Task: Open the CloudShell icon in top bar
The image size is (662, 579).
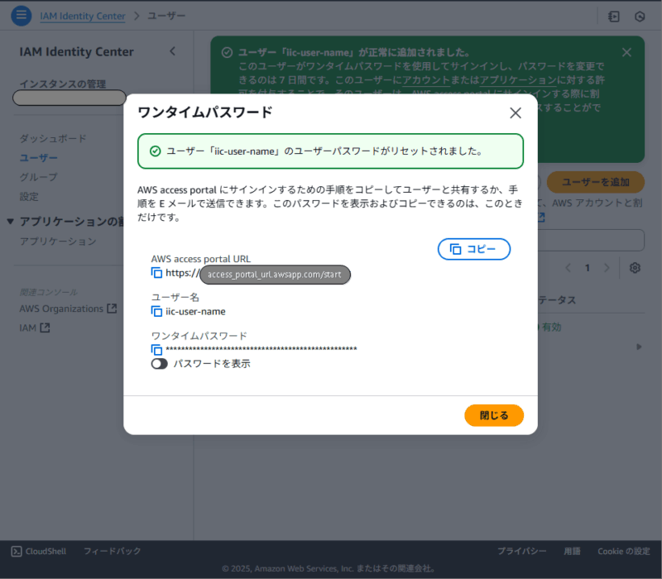Action: tap(614, 17)
